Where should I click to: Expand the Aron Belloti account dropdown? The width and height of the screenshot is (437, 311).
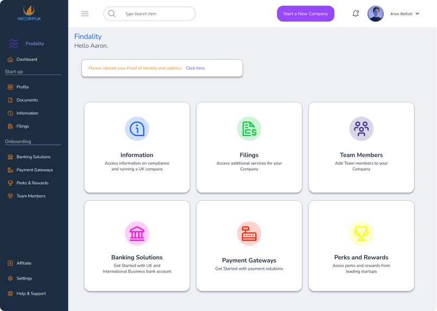click(x=417, y=14)
